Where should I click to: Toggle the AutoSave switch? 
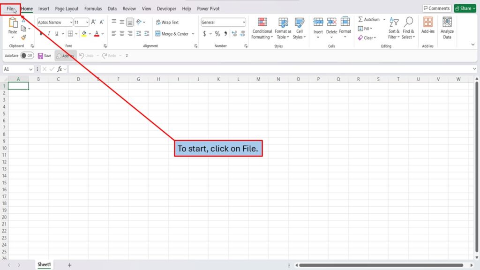pos(27,56)
